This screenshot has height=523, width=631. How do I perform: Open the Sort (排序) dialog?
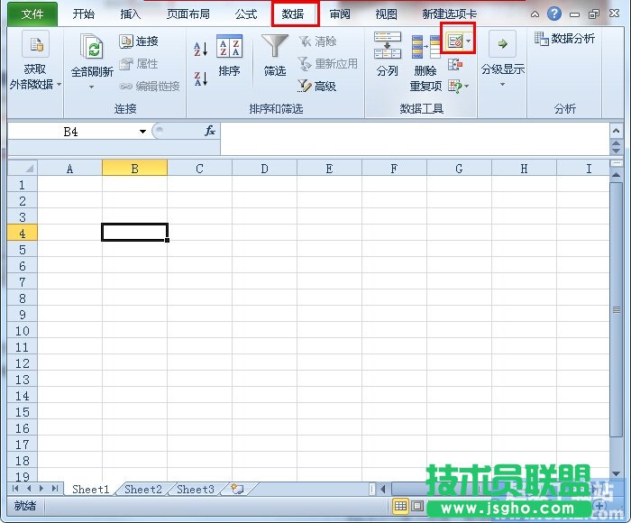(x=229, y=56)
